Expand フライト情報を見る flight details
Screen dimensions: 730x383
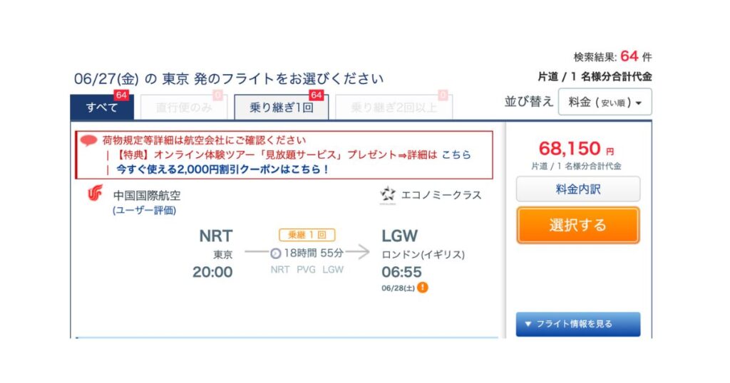click(x=577, y=324)
